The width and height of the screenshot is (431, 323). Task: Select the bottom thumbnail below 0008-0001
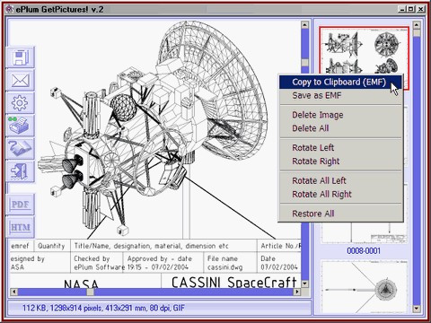(x=365, y=286)
